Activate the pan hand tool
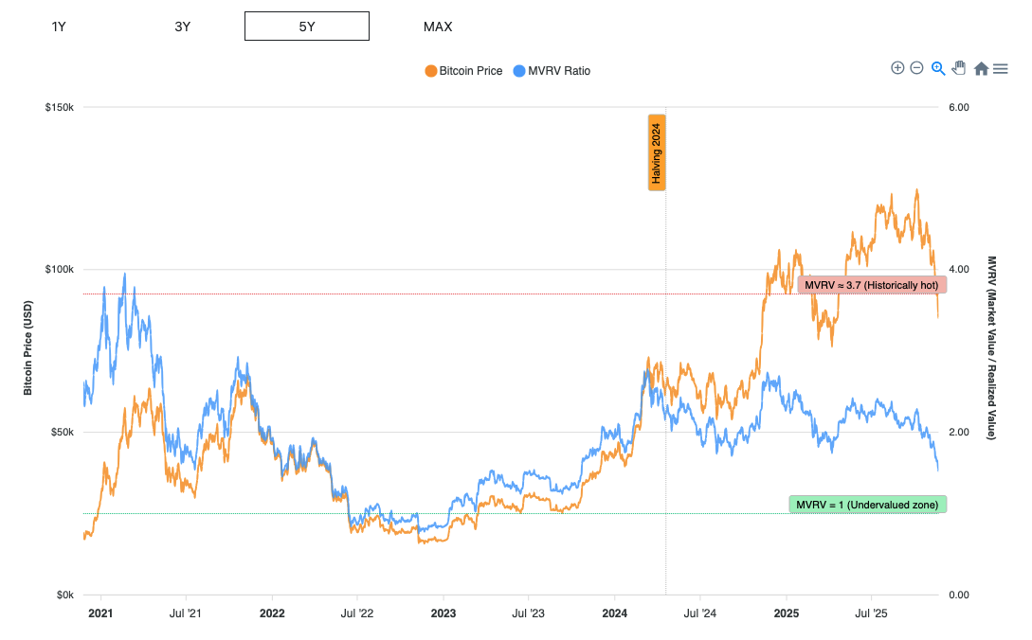This screenshot has width=1032, height=640. 958,68
